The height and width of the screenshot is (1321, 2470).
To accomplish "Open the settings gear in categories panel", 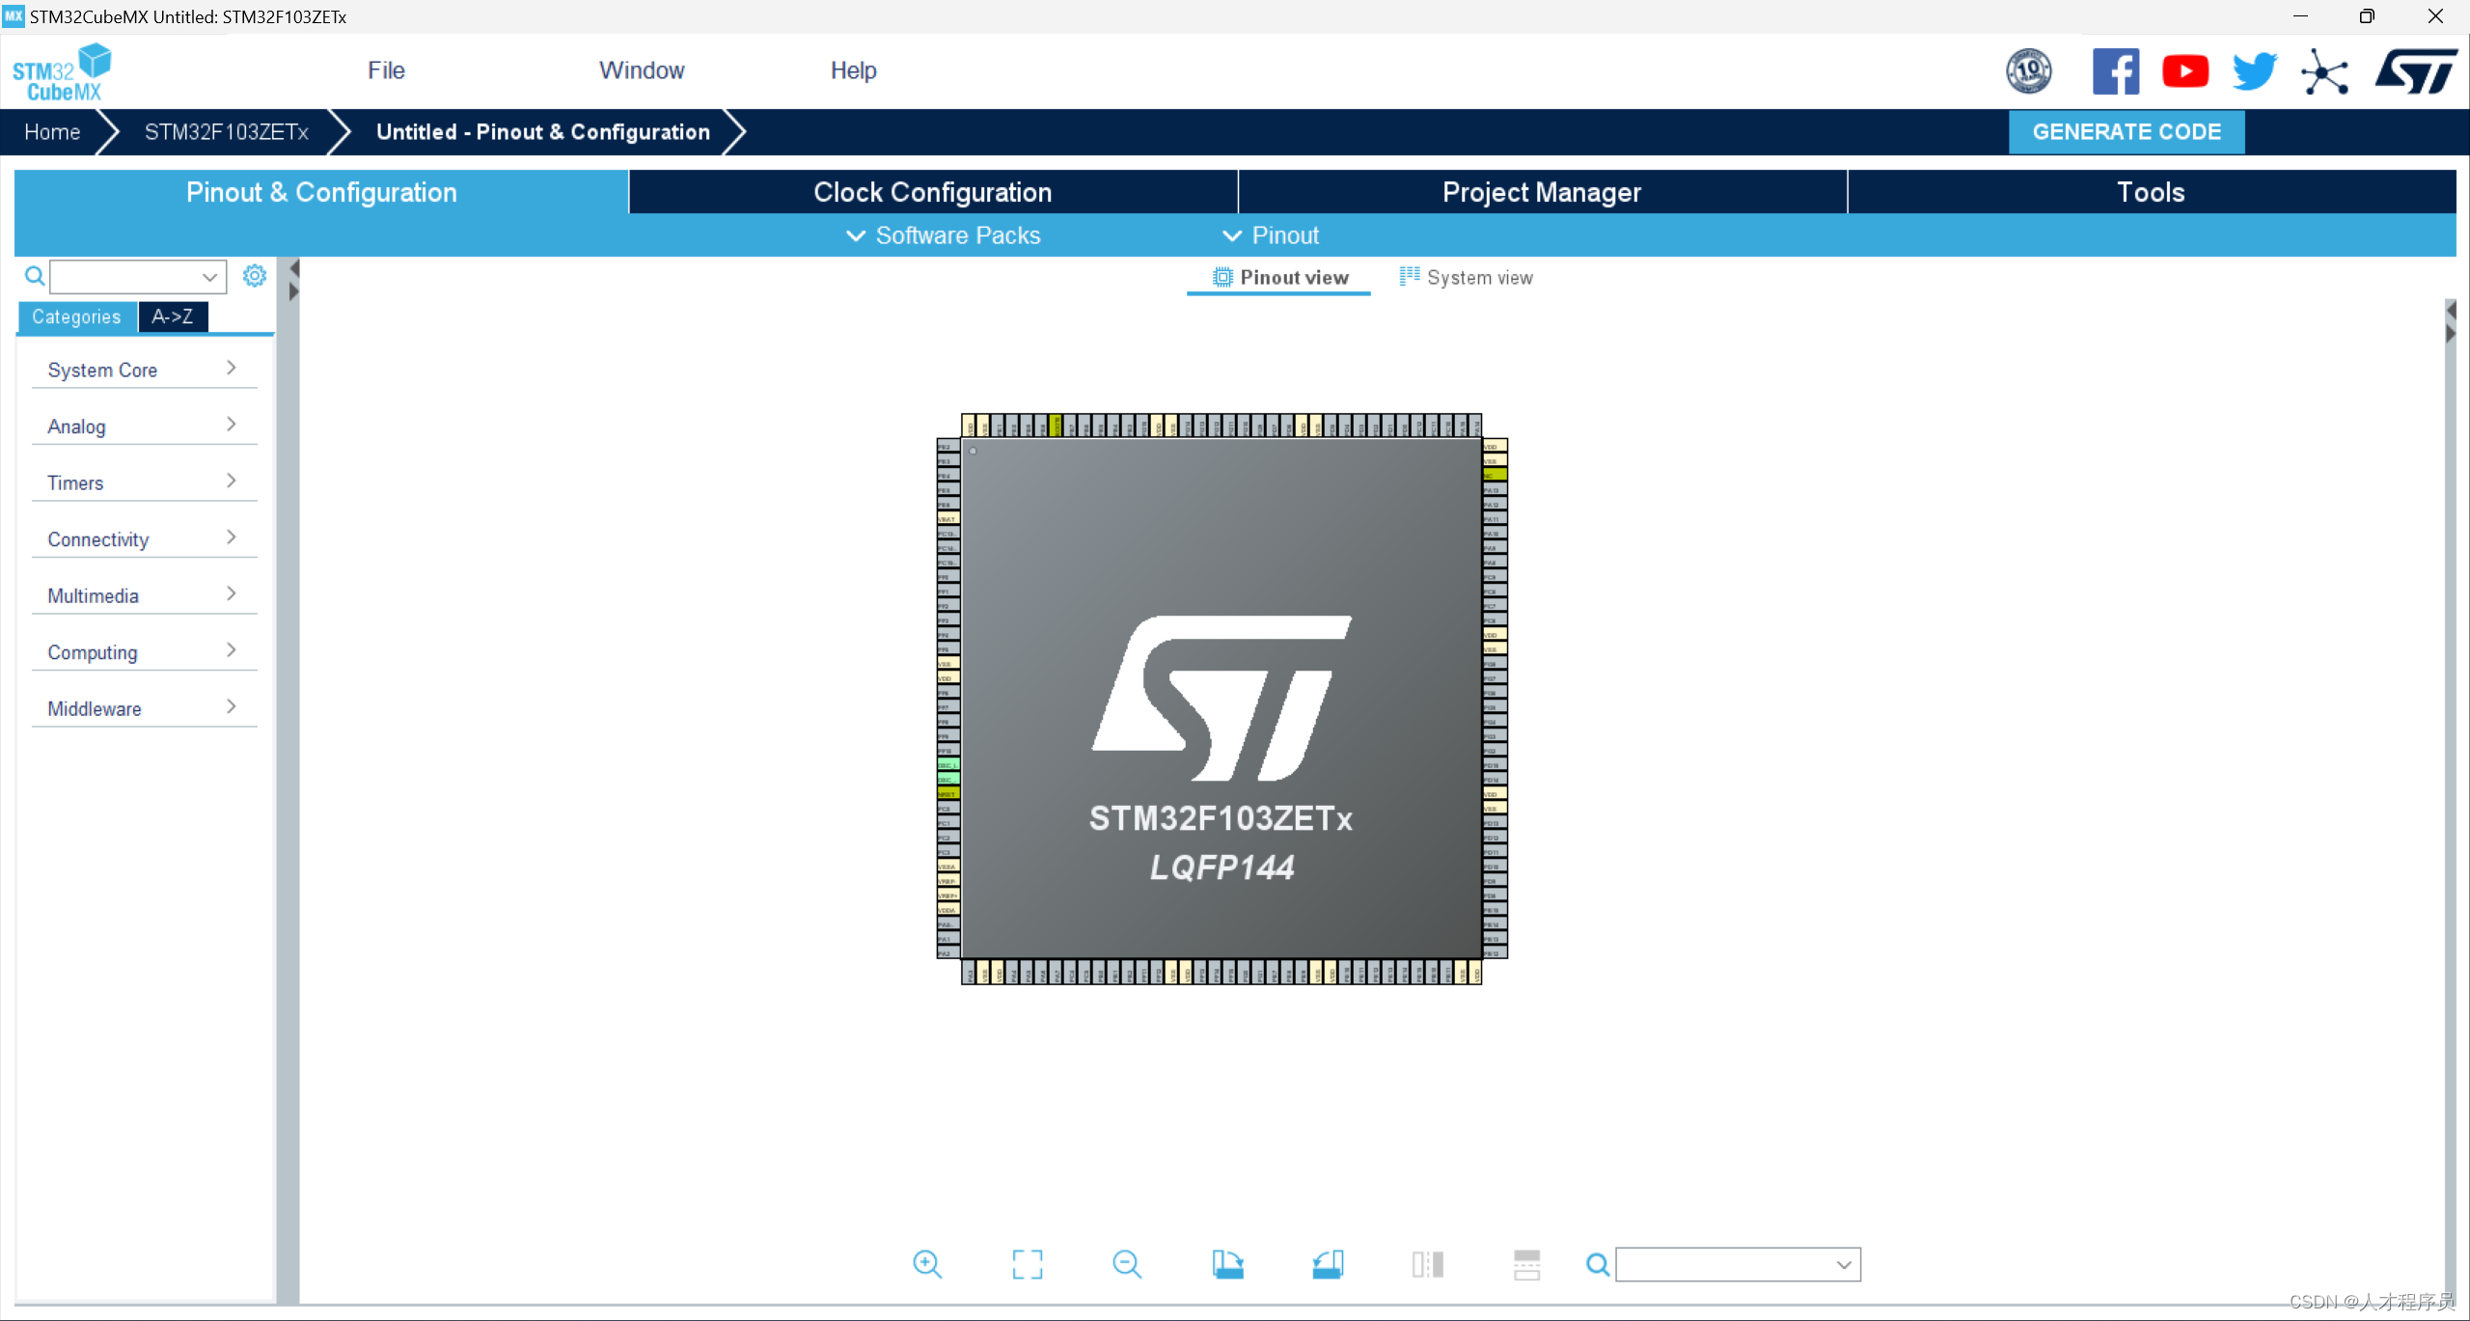I will tap(255, 276).
